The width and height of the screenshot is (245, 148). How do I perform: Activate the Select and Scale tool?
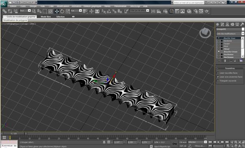click(68, 11)
